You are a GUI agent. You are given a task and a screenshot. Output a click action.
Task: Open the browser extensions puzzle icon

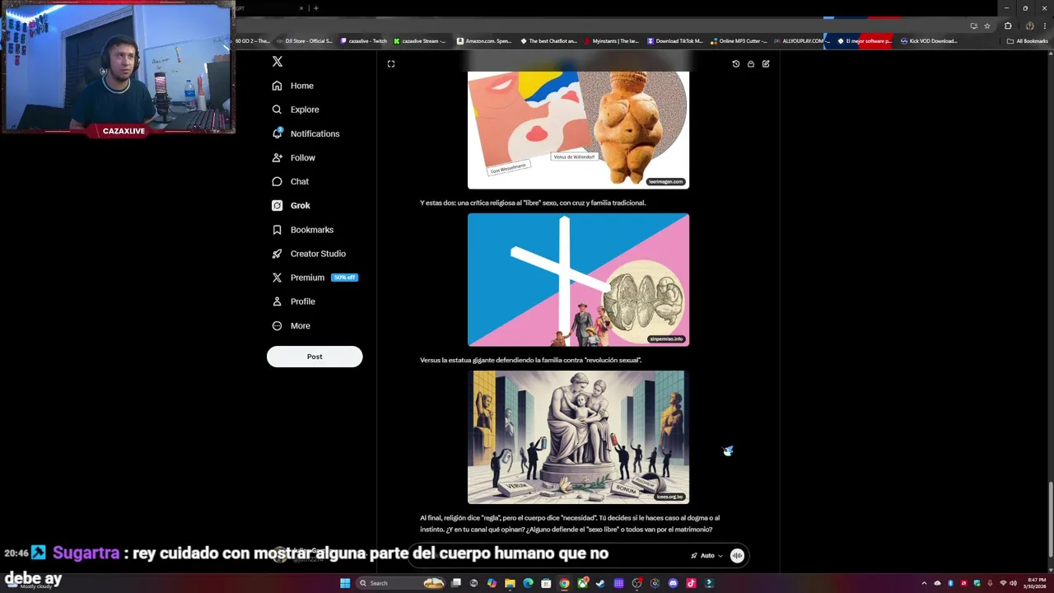pyautogui.click(x=1008, y=26)
